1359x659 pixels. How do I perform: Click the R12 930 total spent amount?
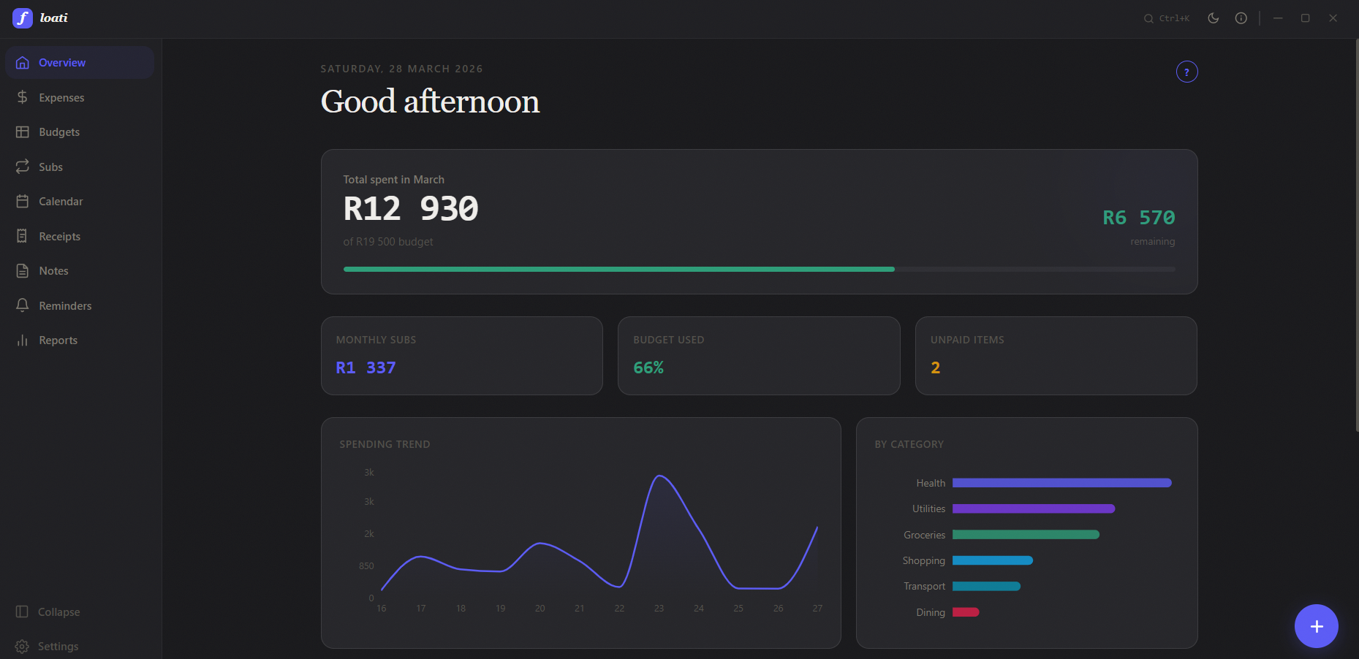411,209
